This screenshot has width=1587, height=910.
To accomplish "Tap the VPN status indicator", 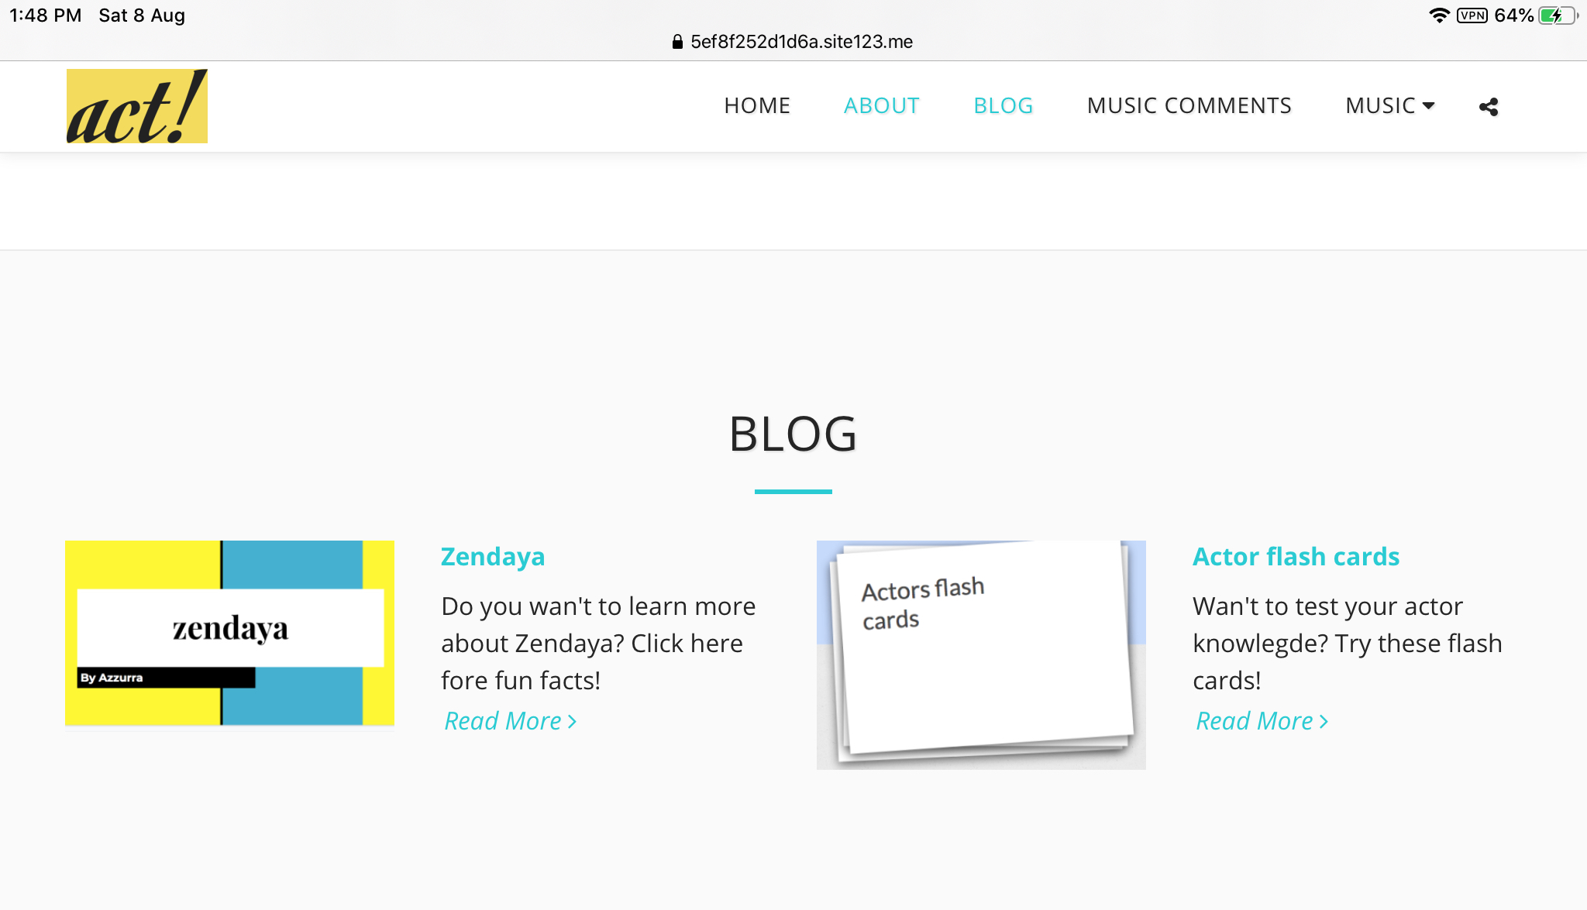I will 1472,15.
